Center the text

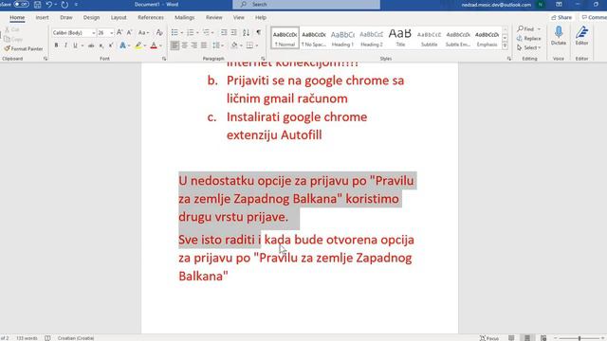[x=185, y=45]
